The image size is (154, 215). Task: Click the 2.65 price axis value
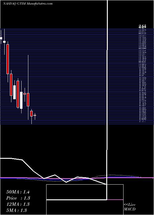coord(142,26)
